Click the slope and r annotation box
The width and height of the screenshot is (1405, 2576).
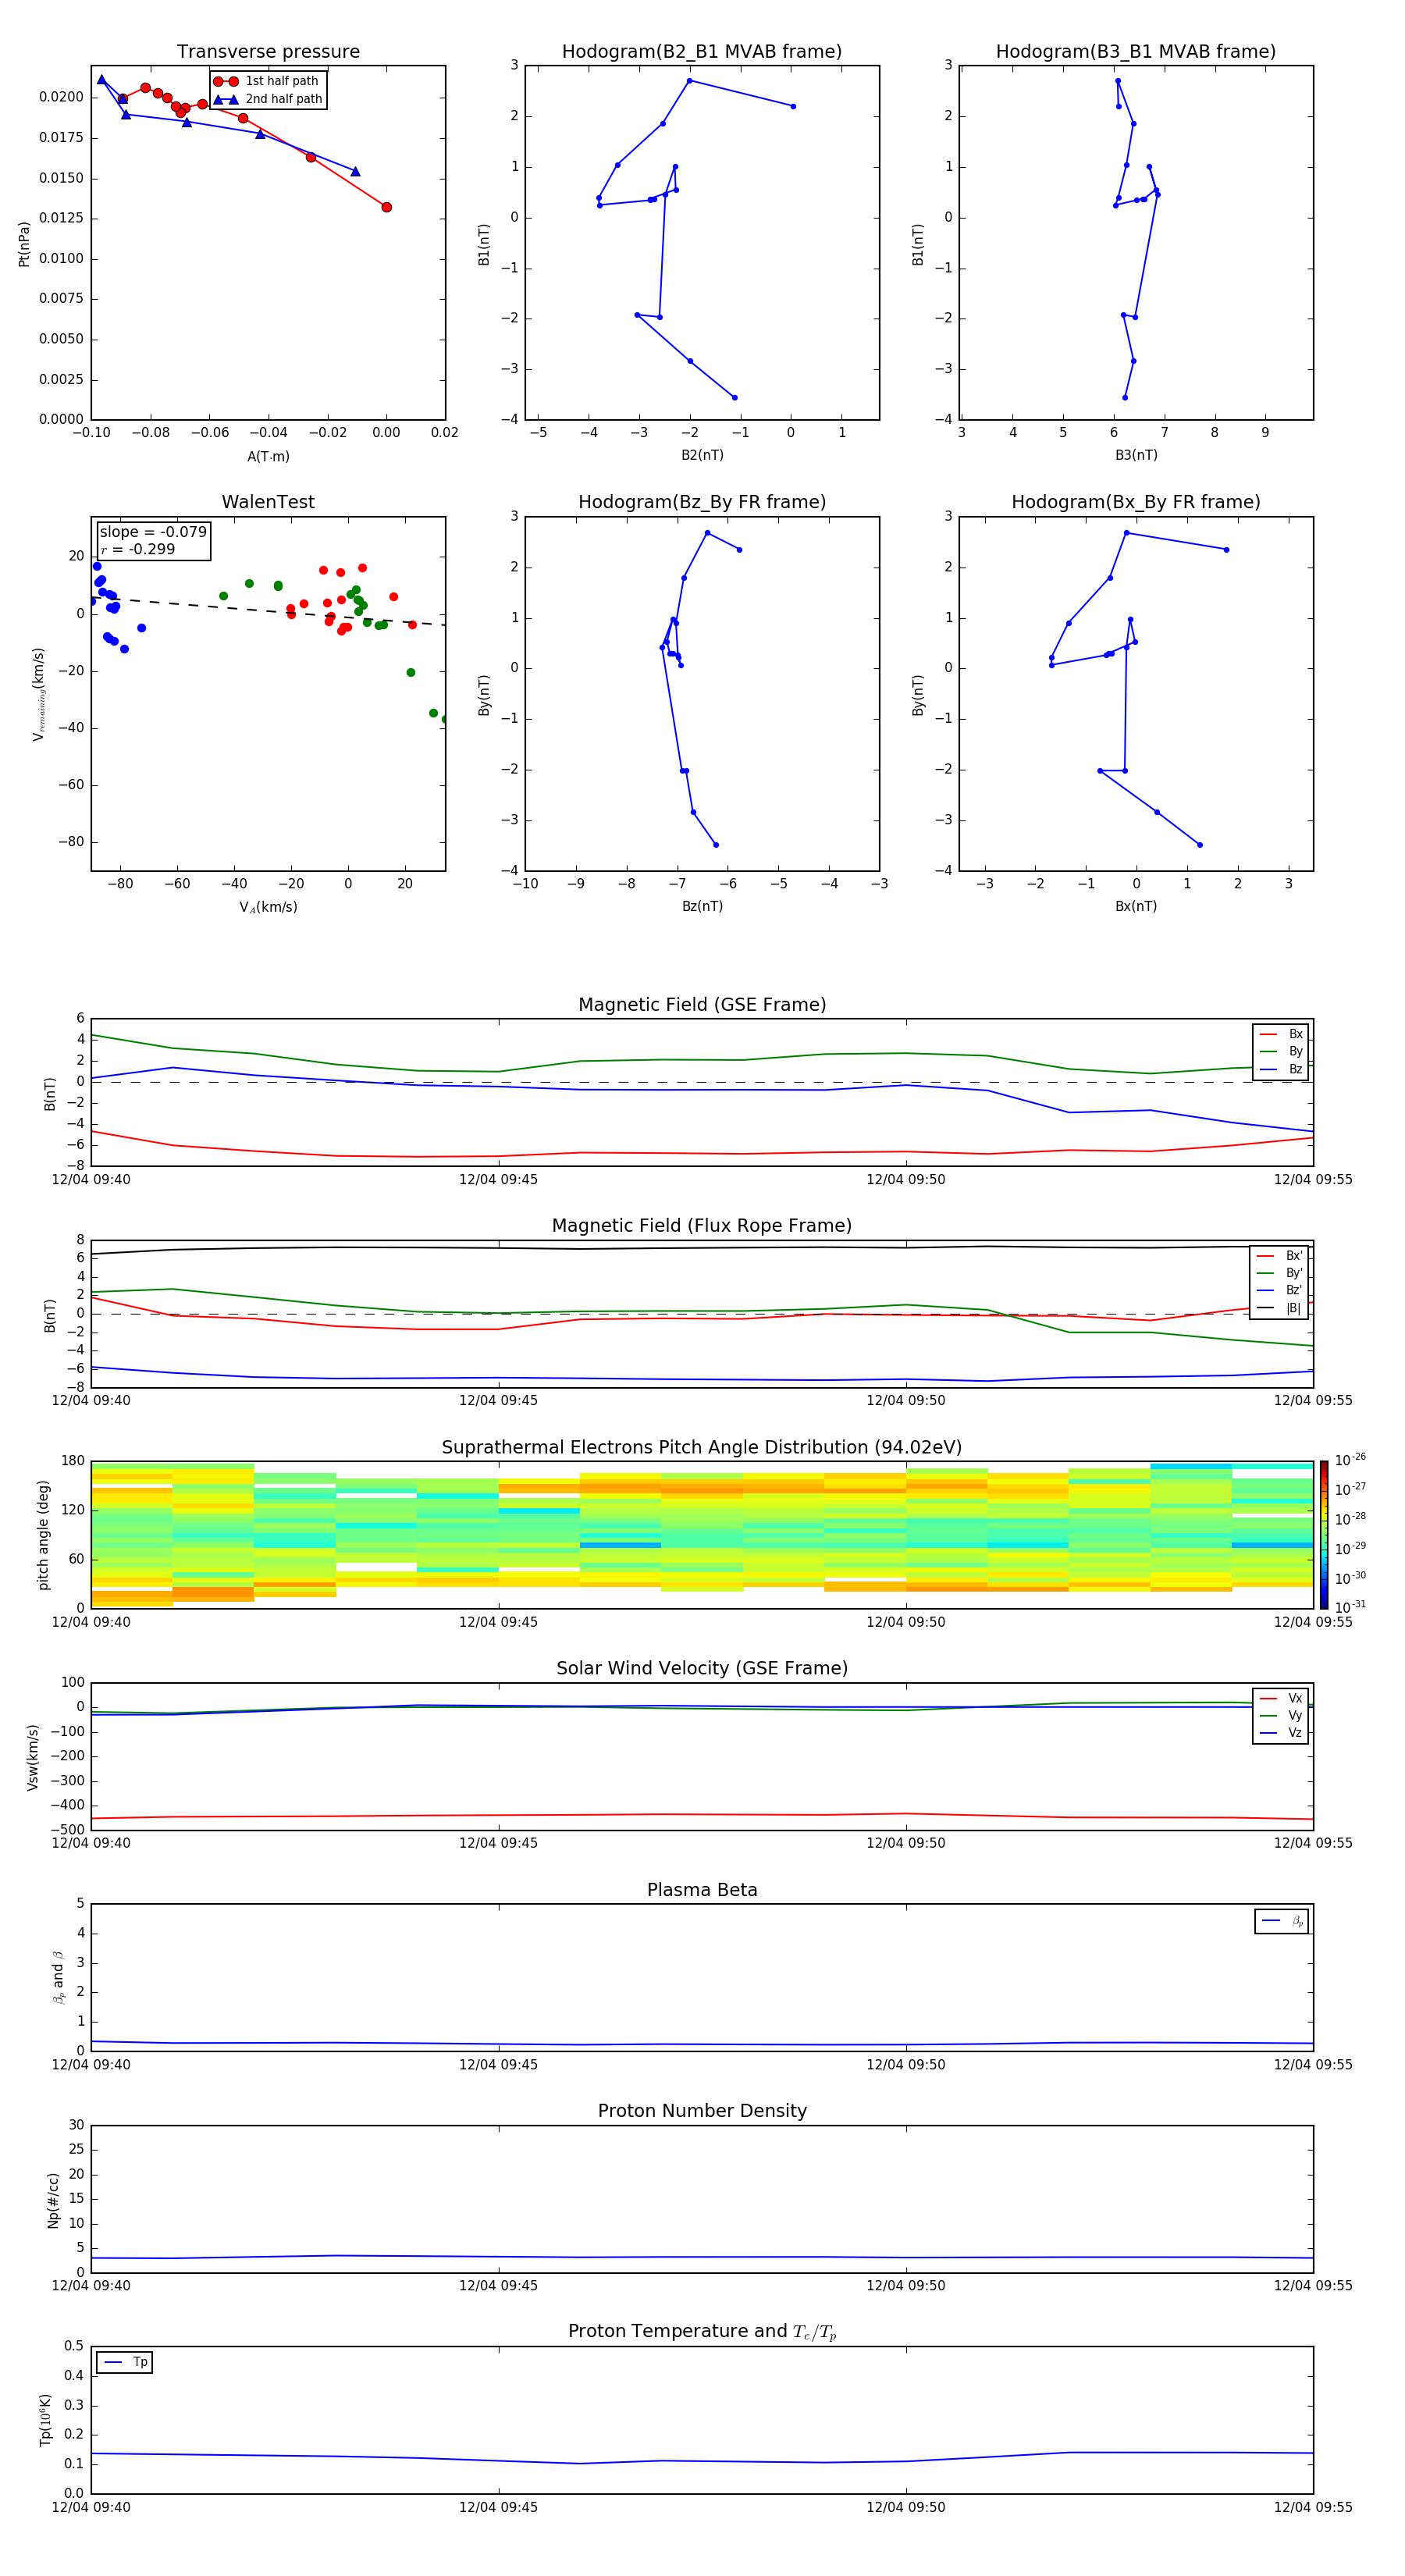click(x=153, y=540)
